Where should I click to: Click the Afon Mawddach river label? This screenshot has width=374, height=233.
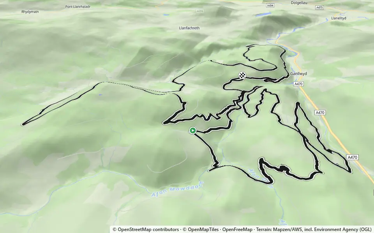tap(178, 189)
